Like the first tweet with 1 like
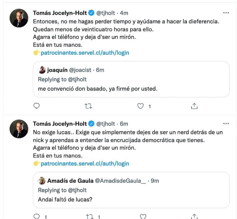Viewport: 237px width, 219px height. [141, 106]
